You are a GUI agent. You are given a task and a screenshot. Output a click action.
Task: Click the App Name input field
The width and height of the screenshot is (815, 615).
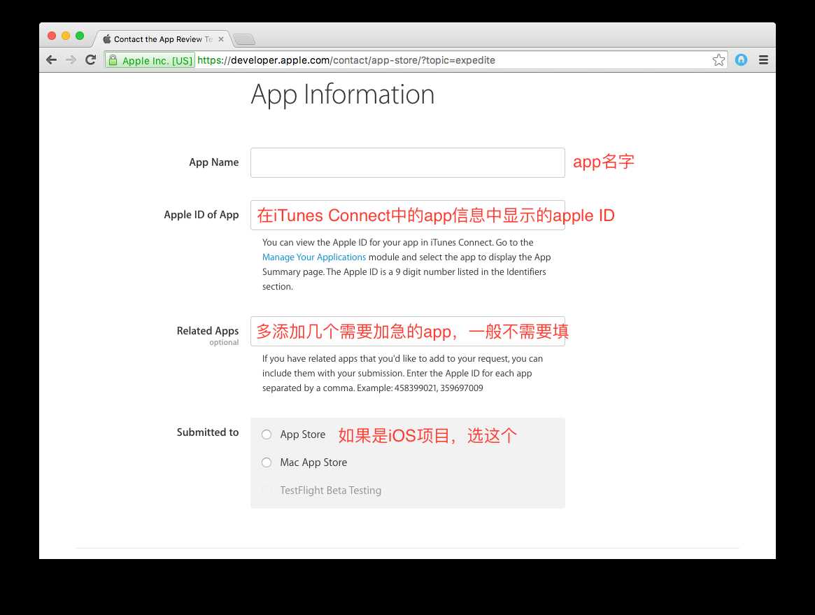407,163
